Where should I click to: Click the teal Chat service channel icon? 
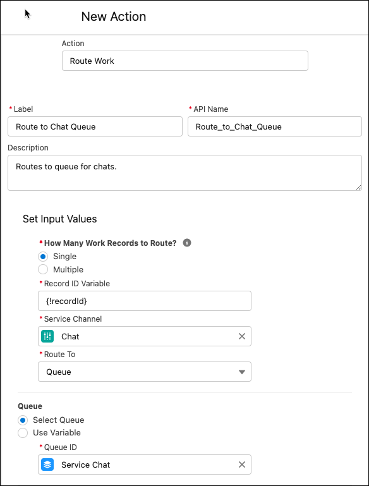coord(47,336)
